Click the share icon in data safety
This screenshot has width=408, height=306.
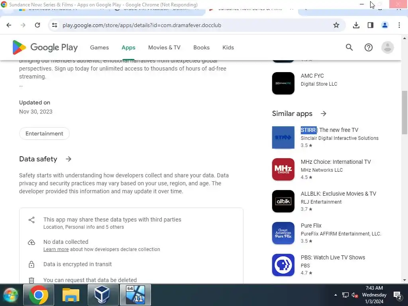[x=31, y=220]
